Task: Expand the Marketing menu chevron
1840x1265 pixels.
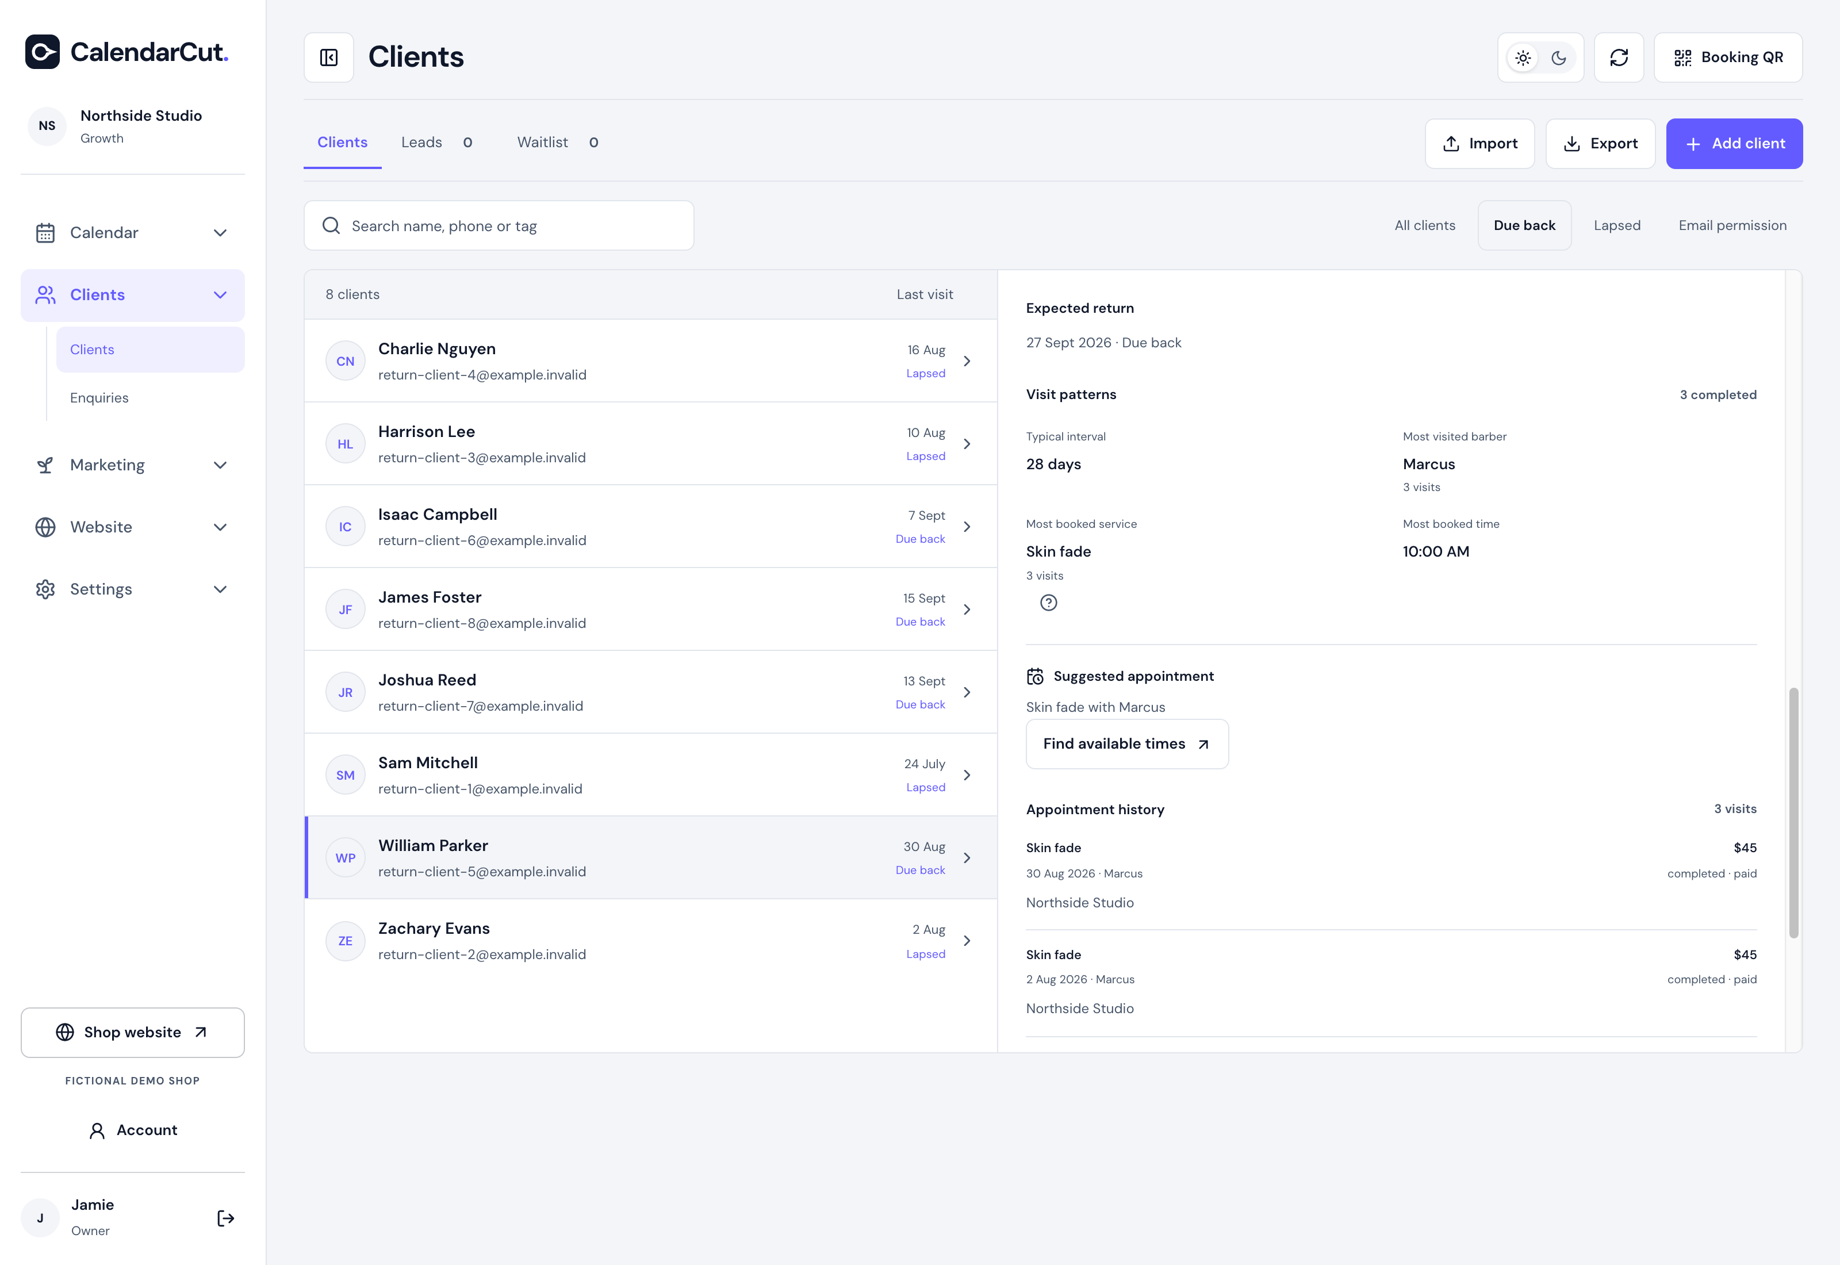Action: point(220,465)
